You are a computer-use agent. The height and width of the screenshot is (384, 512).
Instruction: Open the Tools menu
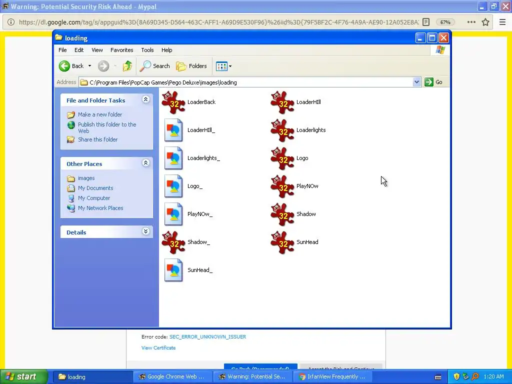(147, 50)
